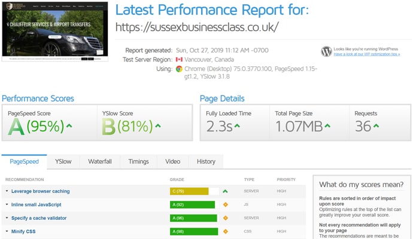Open the Waterfall tab
Viewport: 419px width, 239px height.
pyautogui.click(x=100, y=161)
